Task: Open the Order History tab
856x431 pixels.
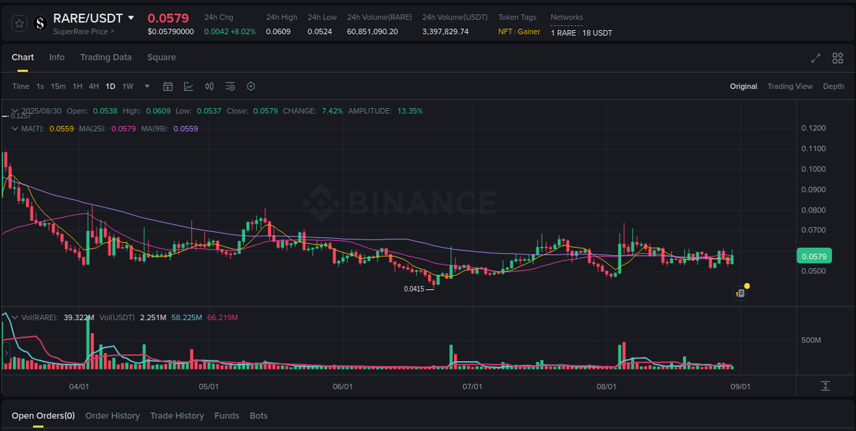Action: [x=112, y=415]
